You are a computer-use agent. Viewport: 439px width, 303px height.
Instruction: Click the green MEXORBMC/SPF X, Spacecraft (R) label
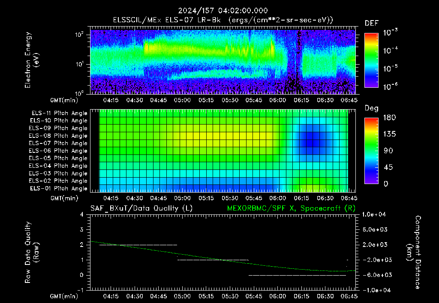click(x=291, y=208)
